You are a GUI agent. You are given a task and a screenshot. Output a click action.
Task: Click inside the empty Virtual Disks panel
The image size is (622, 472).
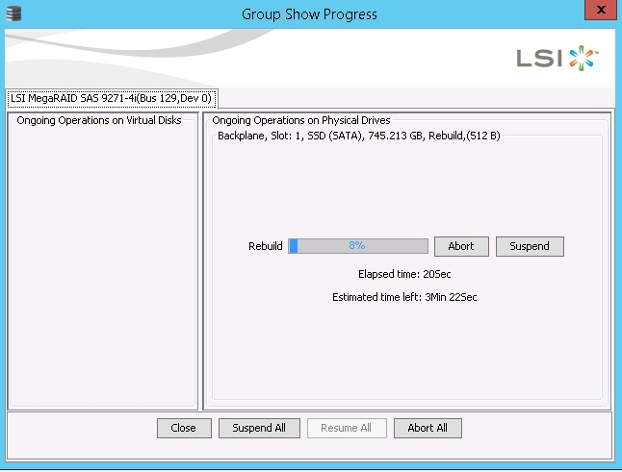[x=102, y=269]
